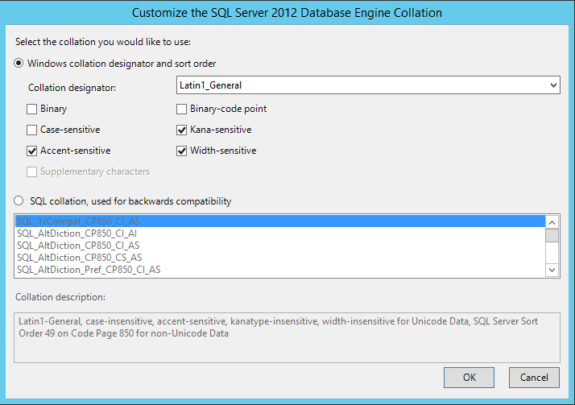
Task: Click the collation list scroll up arrow
Action: 552,222
